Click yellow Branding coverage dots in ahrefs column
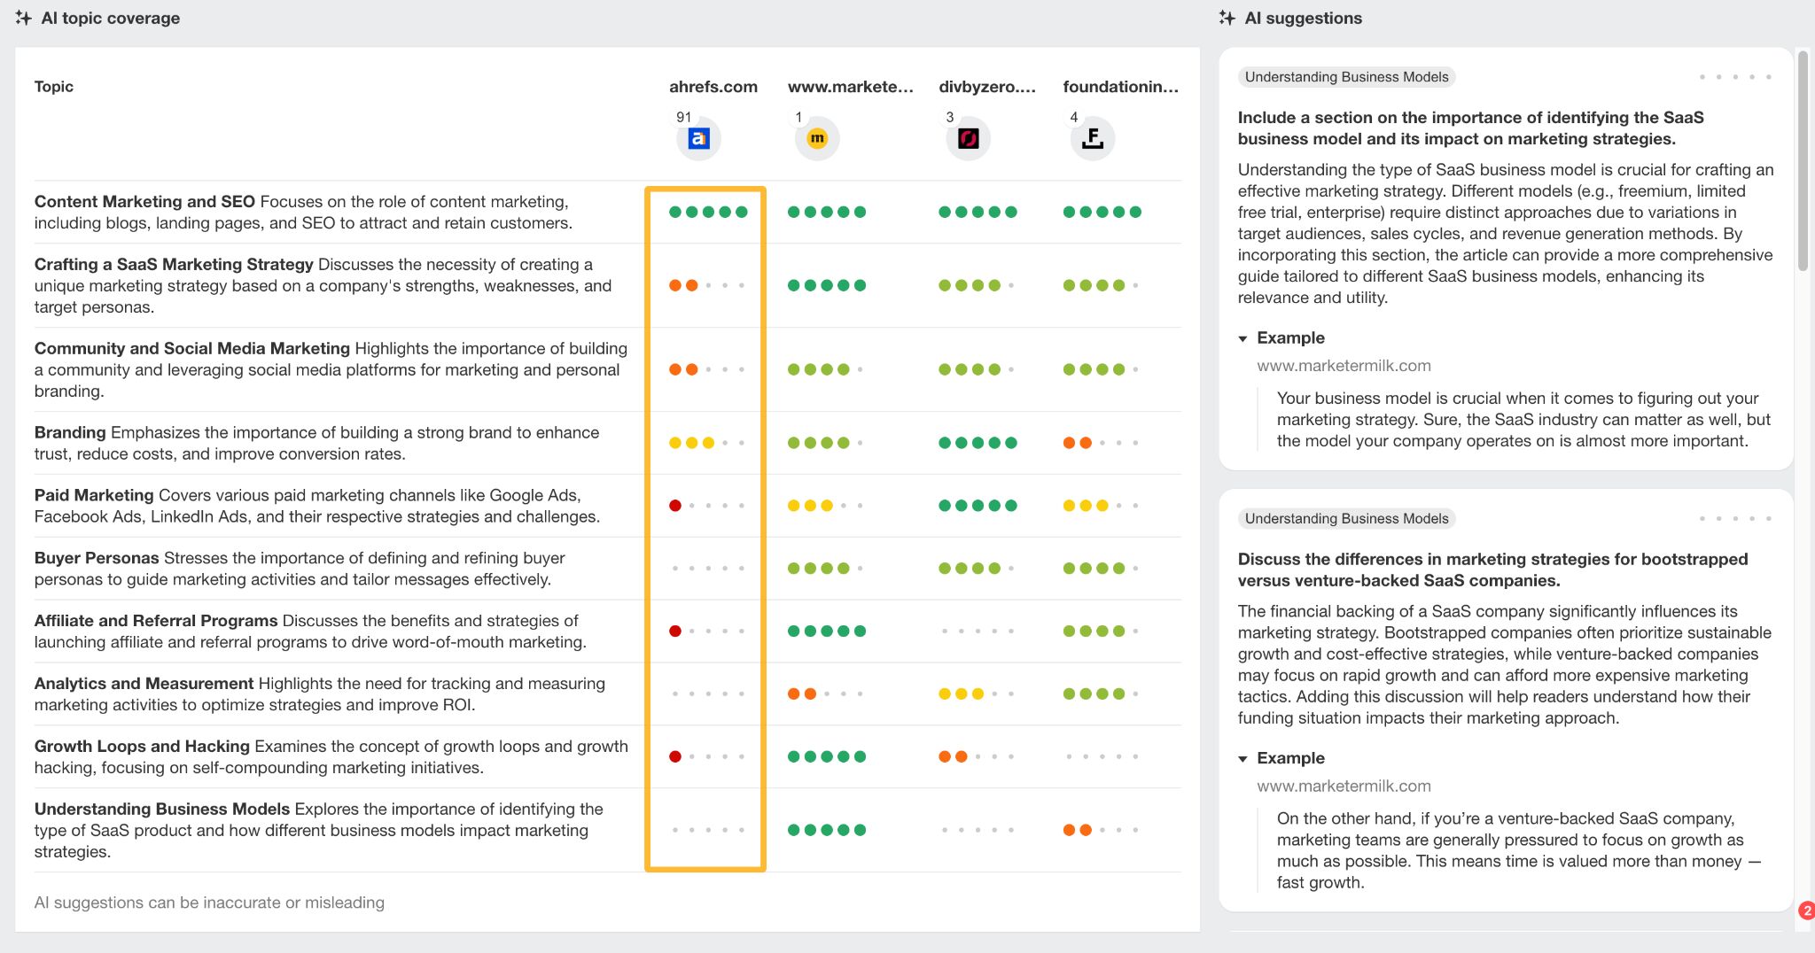 691,441
